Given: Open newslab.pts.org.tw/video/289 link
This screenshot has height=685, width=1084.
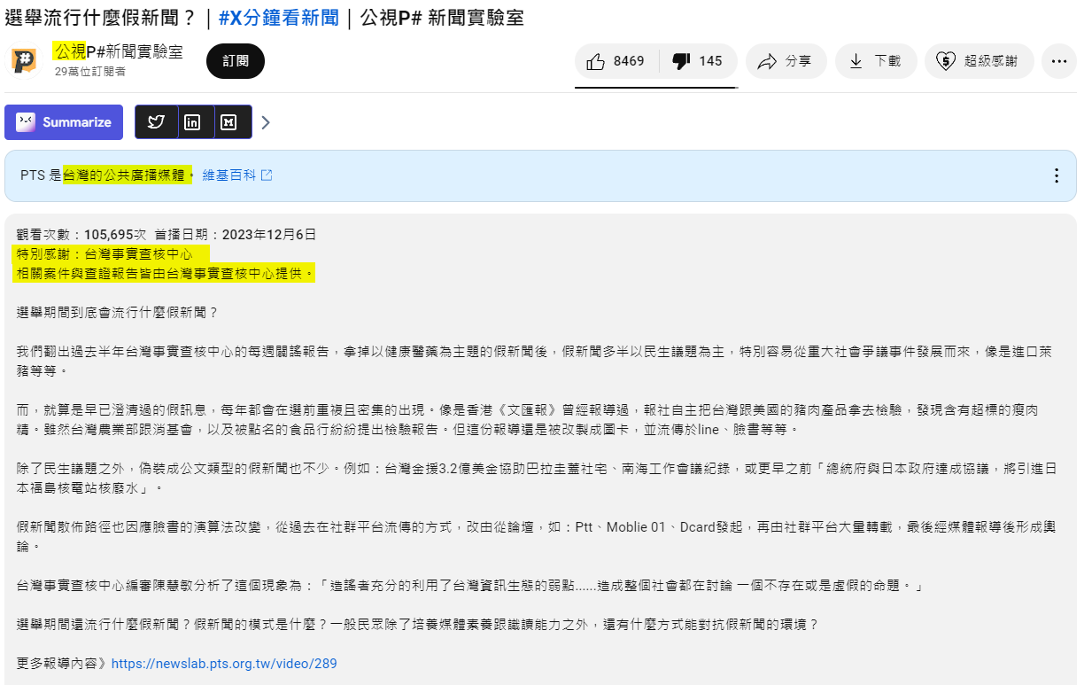Looking at the screenshot, I should coord(224,664).
